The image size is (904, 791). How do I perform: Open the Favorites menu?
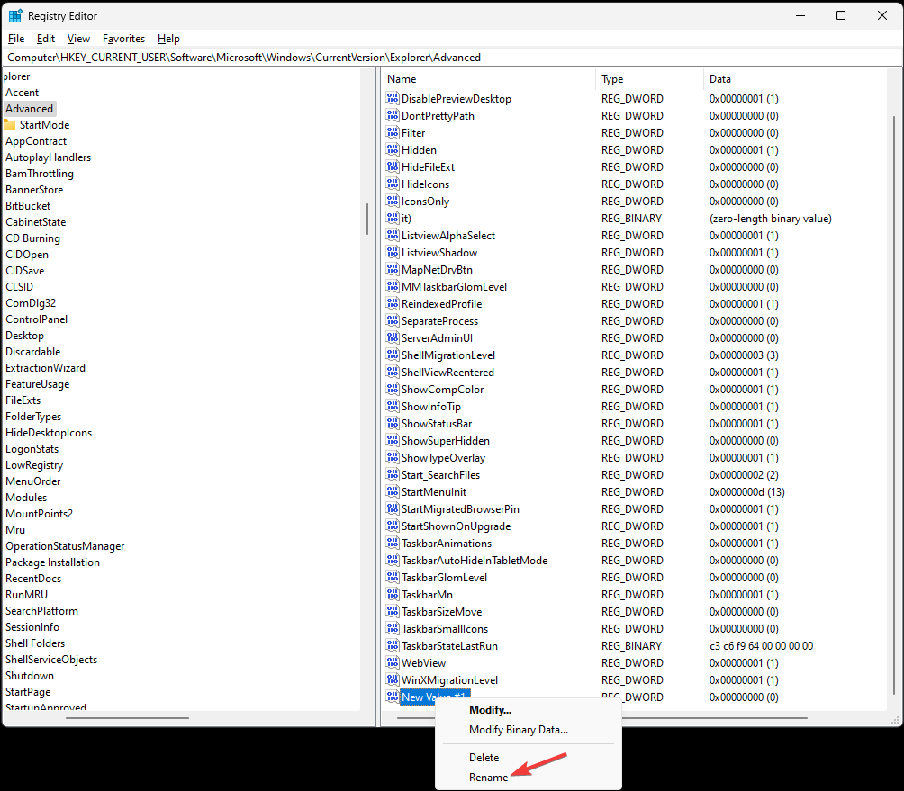123,39
